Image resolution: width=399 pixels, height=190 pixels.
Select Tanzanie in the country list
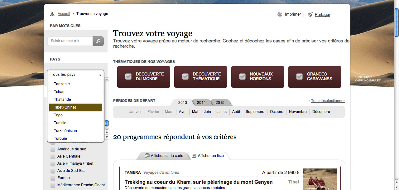coord(75,84)
